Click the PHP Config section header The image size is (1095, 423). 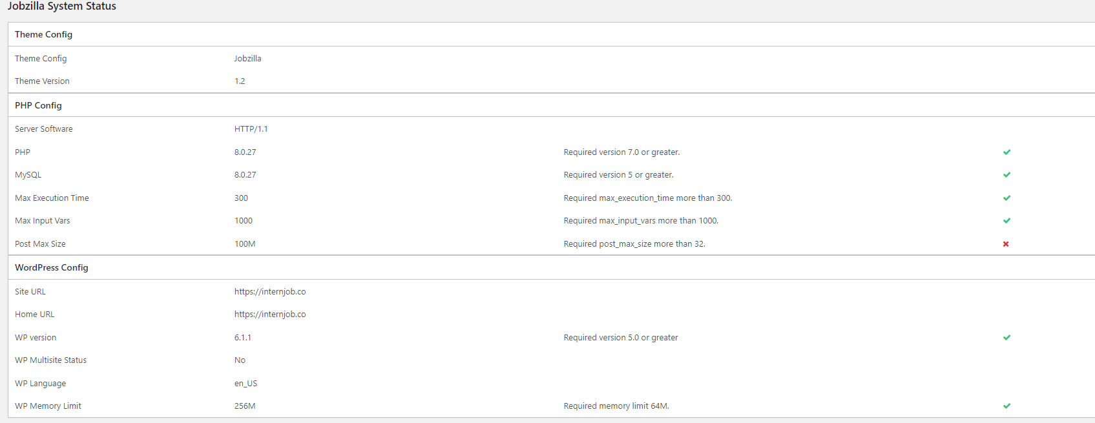pyautogui.click(x=38, y=105)
